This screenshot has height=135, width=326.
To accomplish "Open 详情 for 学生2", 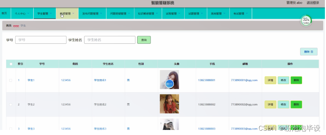I will click(x=270, y=105).
